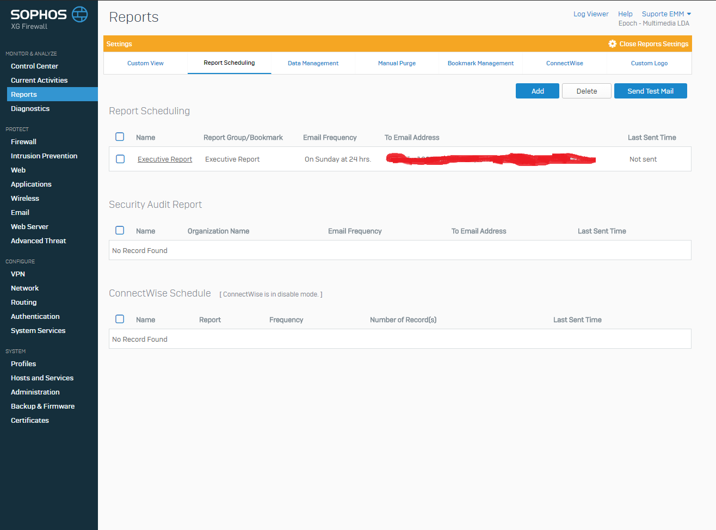Click the Number of Record(s) column header
Image resolution: width=716 pixels, height=530 pixels.
pos(403,319)
